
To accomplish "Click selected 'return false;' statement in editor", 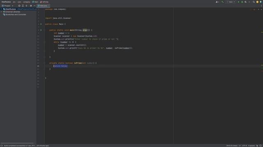I will [60, 66].
